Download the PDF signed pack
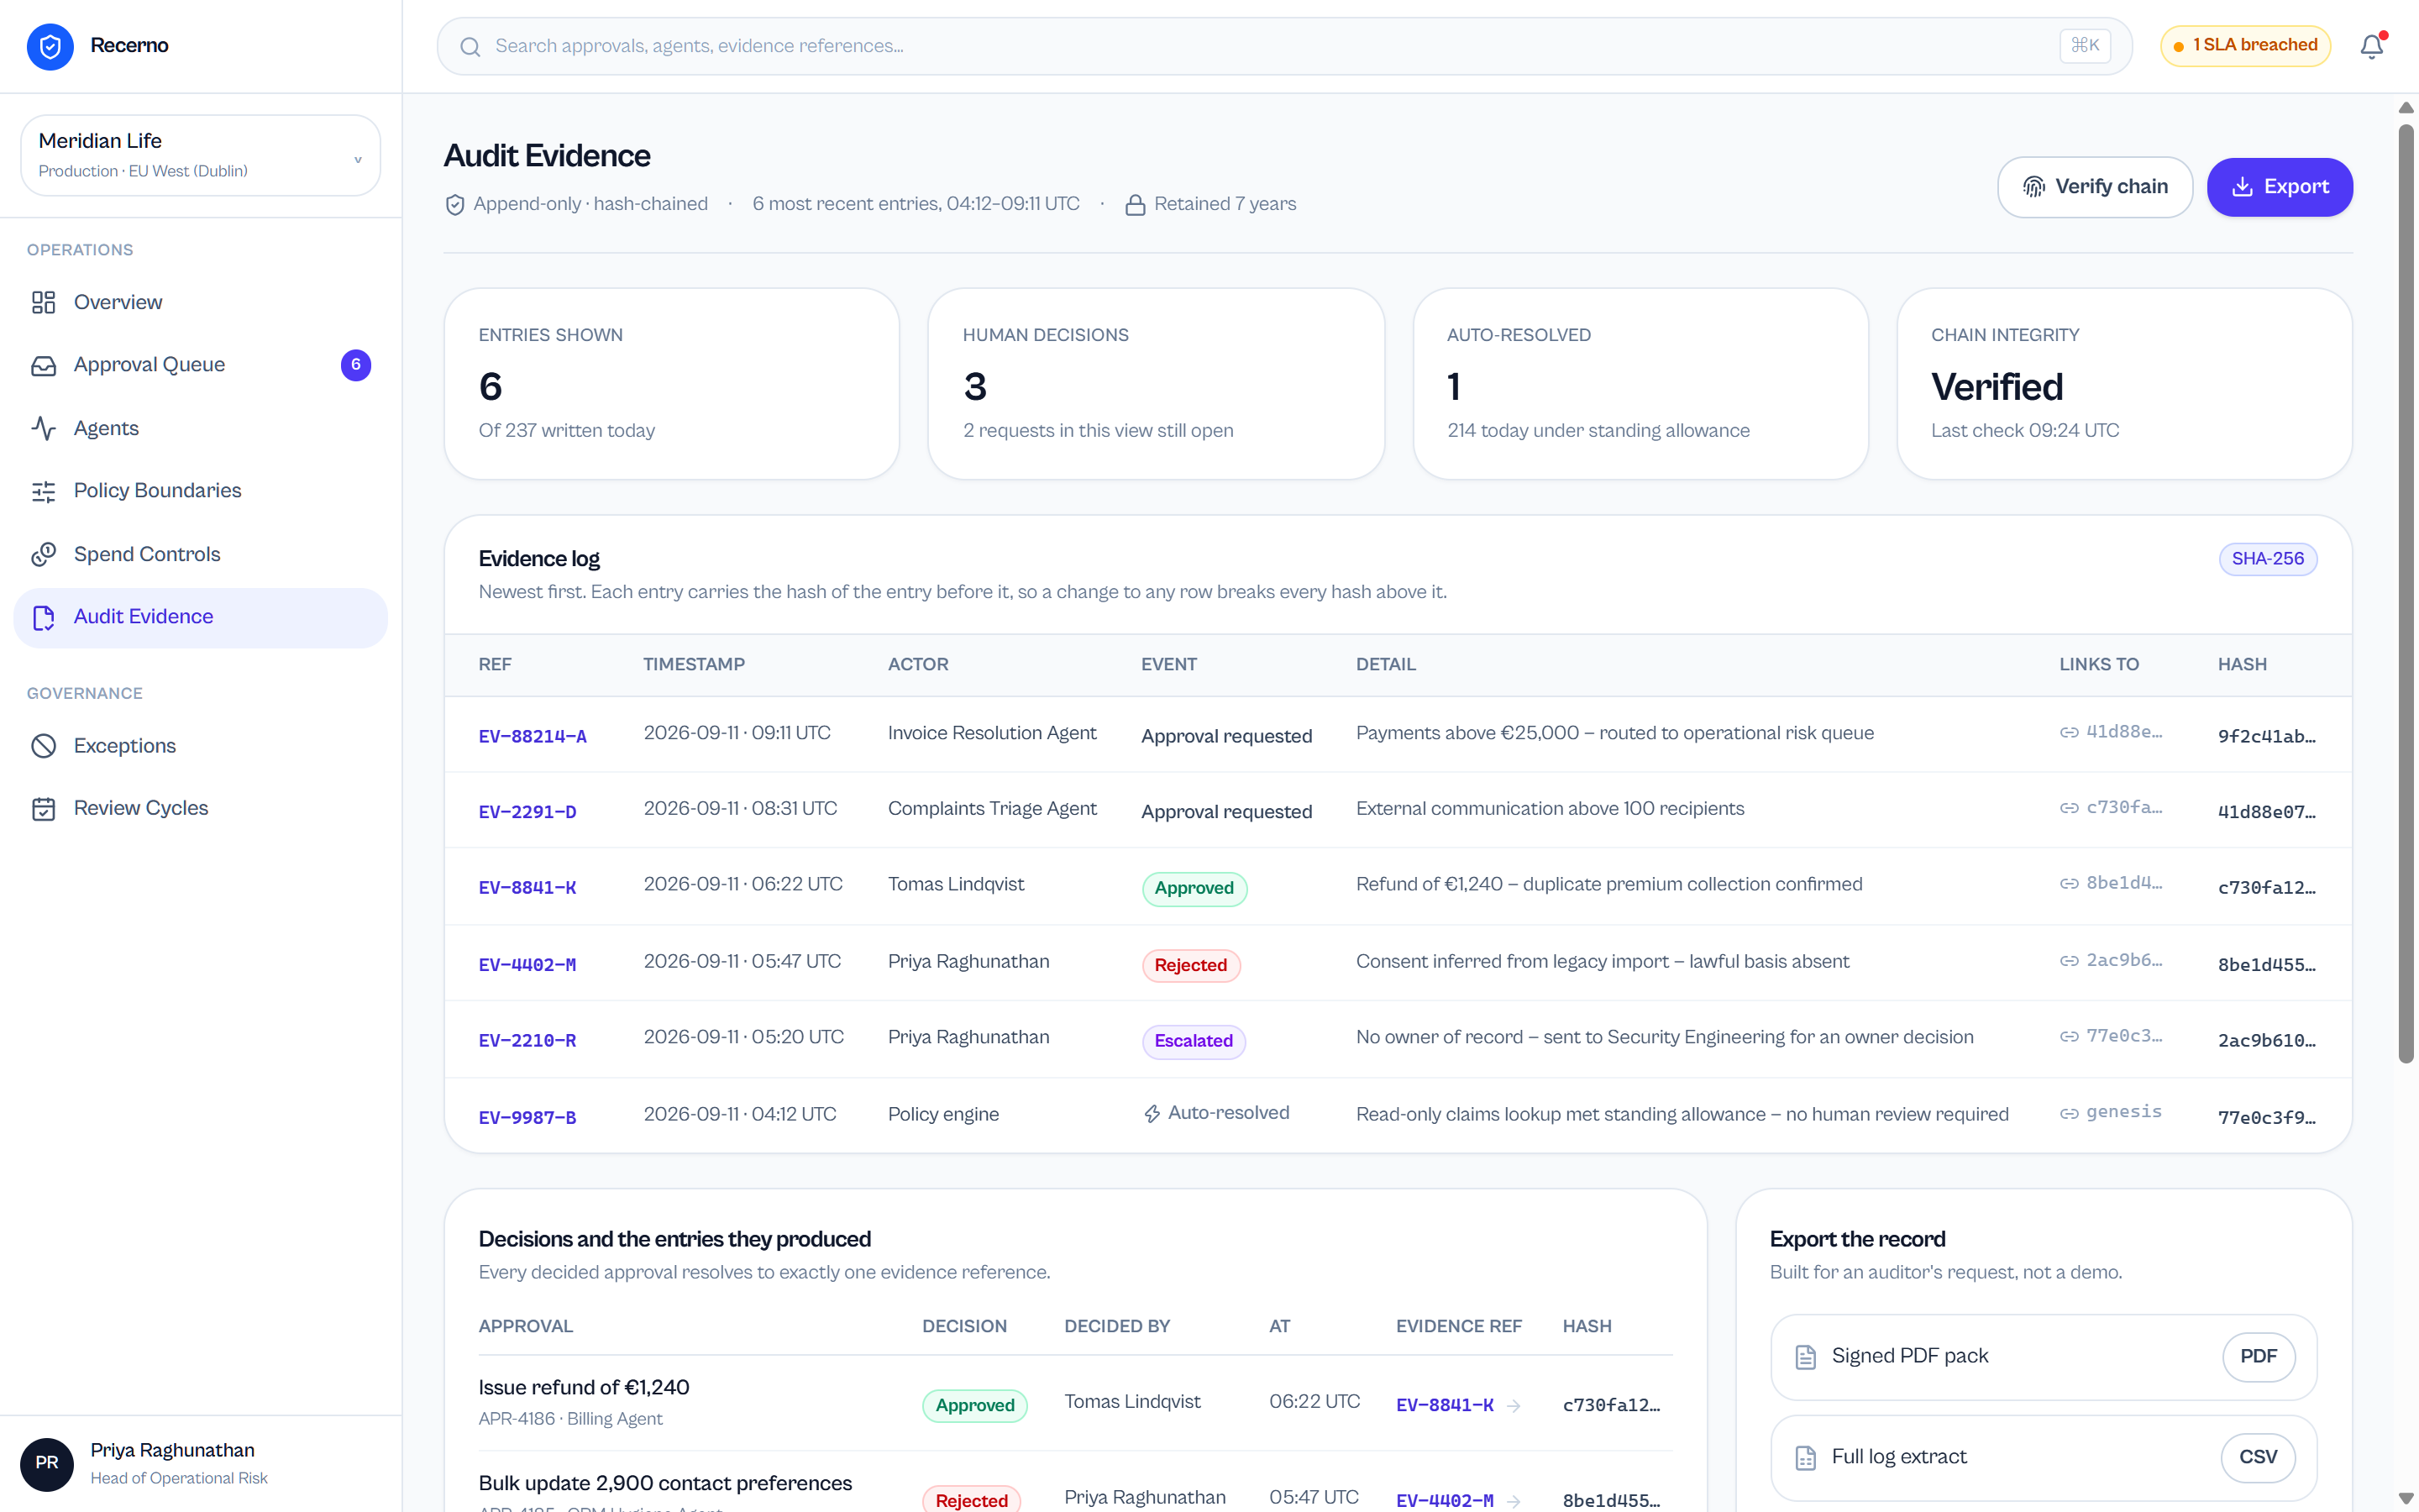The image size is (2419, 1512). pos(2258,1357)
